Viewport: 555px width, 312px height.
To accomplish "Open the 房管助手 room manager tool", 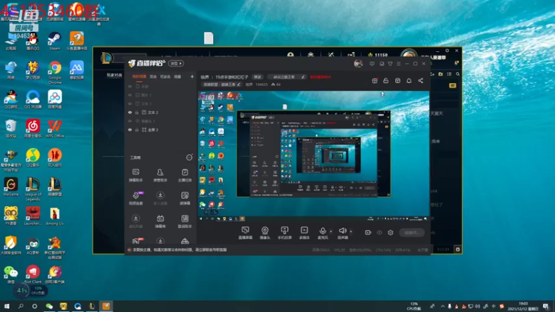I will tap(160, 175).
